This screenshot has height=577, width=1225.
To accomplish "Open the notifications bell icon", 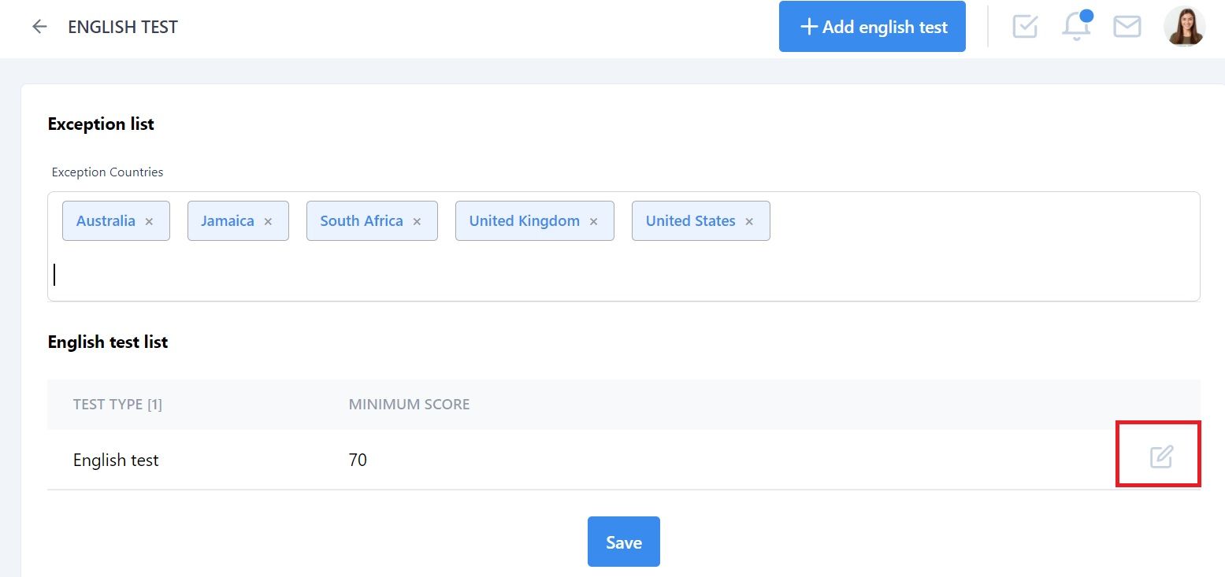I will [x=1076, y=26].
